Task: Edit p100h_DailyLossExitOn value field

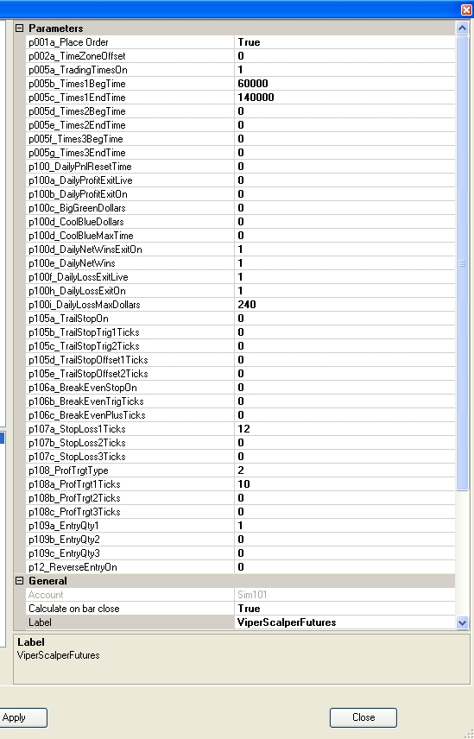Action: pos(344,291)
